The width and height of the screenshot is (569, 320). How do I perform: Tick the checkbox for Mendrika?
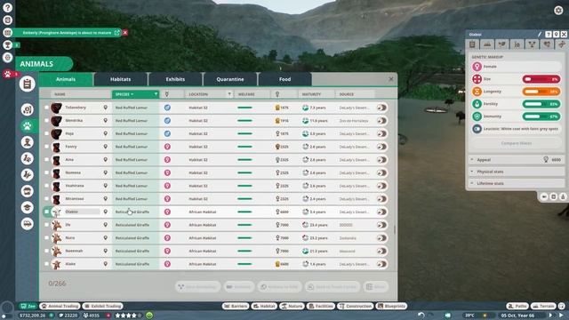coord(46,121)
